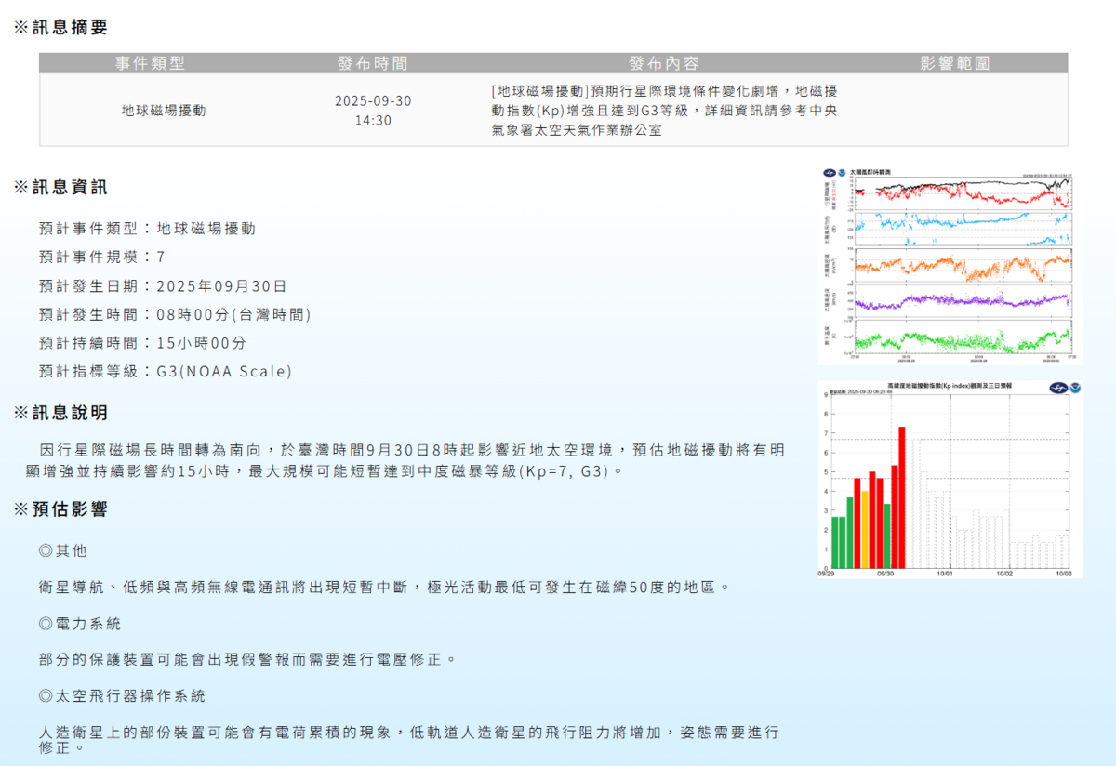The height and width of the screenshot is (766, 1116).
Task: Click the satellite navigation disruption sentence
Action: click(x=385, y=587)
